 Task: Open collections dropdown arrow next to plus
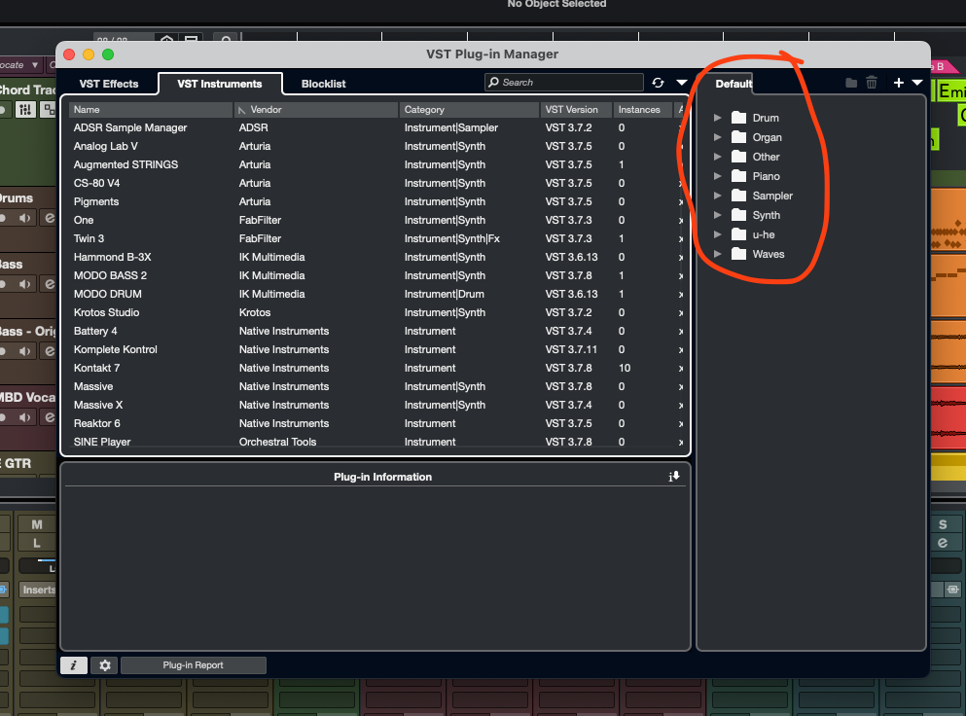click(x=917, y=83)
